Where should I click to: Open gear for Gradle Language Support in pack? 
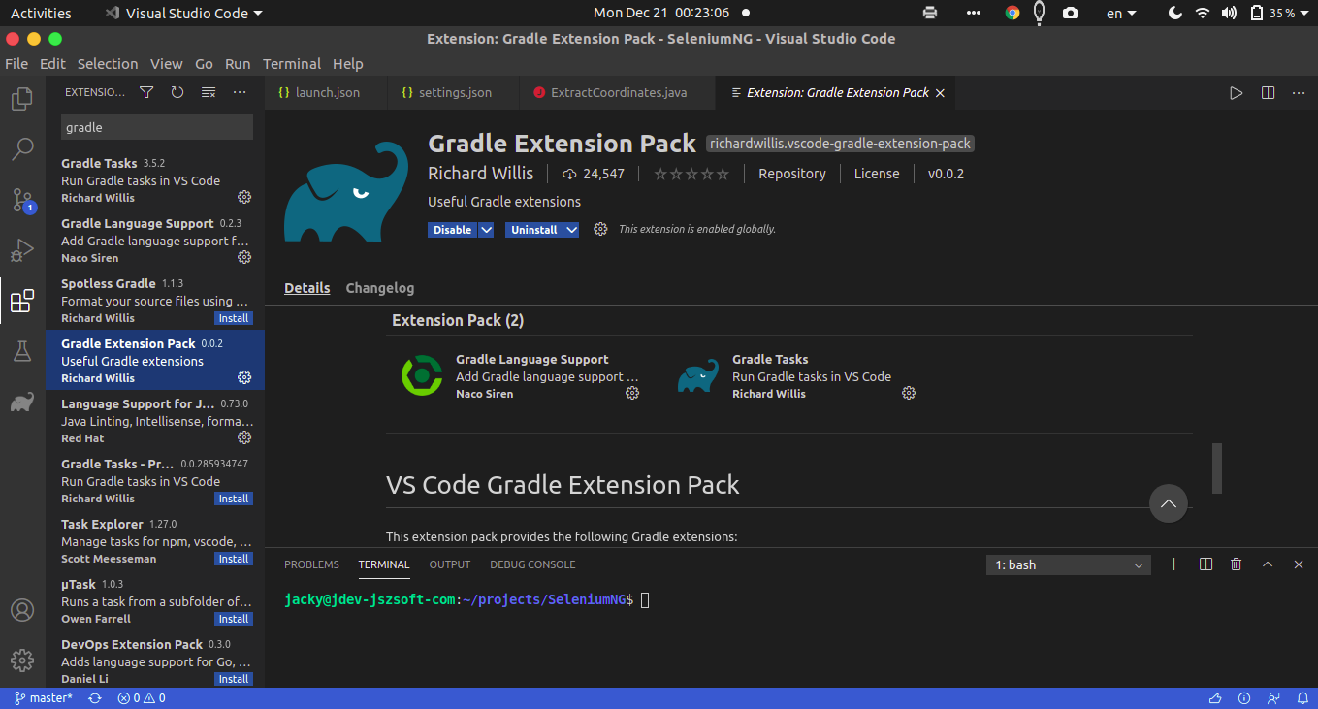pyautogui.click(x=632, y=393)
